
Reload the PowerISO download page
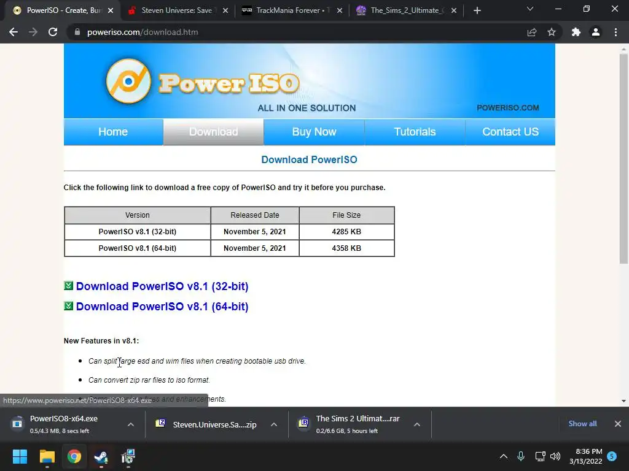[x=53, y=32]
